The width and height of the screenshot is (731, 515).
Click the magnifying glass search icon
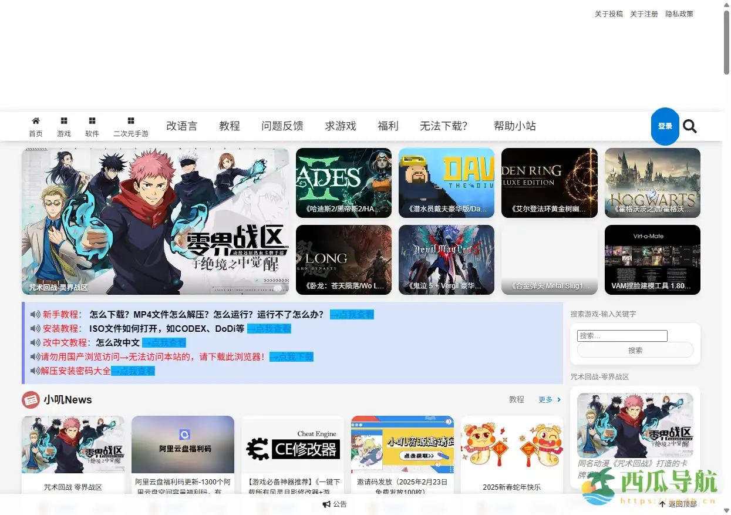(690, 126)
